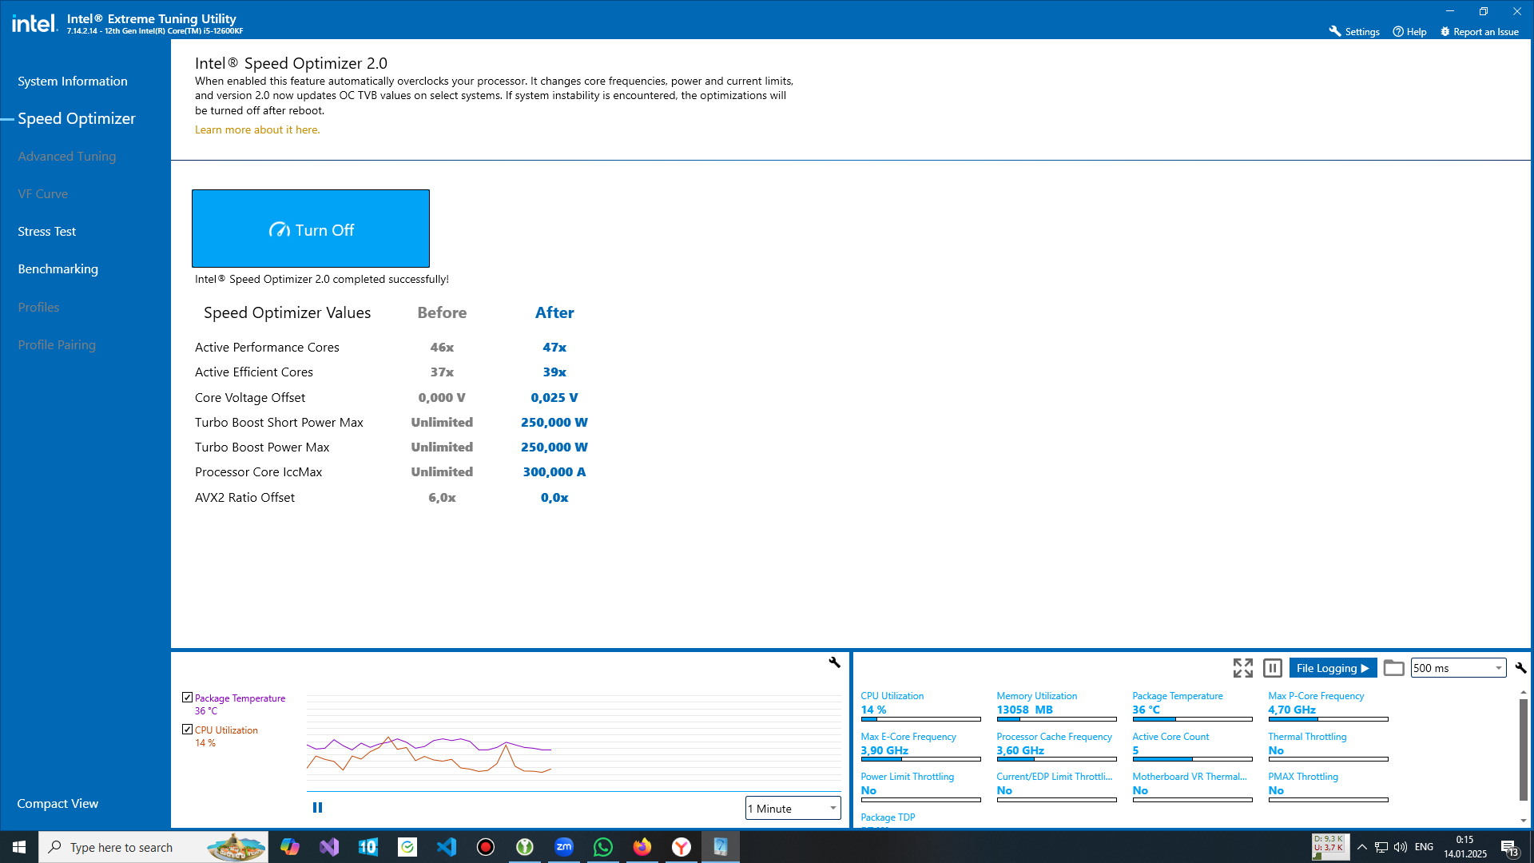Uncheck the CPU Utilization checkbox
Screen dimensions: 1534x863
(188, 730)
